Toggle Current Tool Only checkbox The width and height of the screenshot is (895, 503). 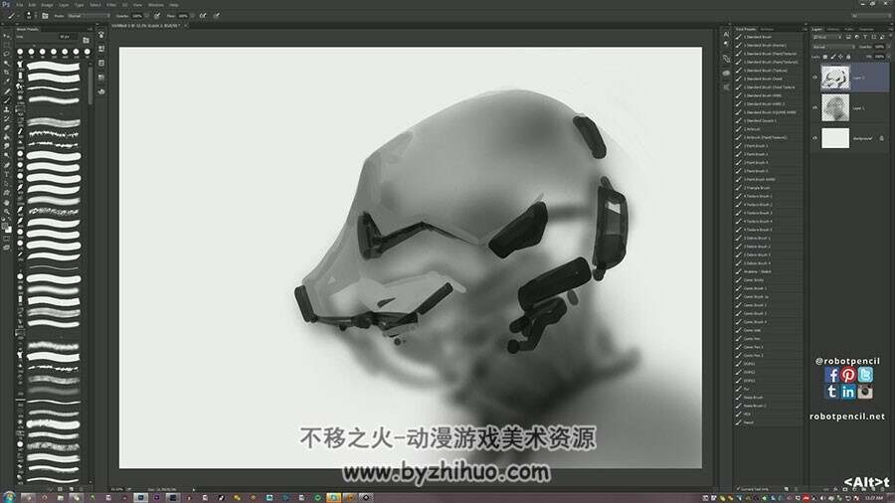pyautogui.click(x=739, y=489)
